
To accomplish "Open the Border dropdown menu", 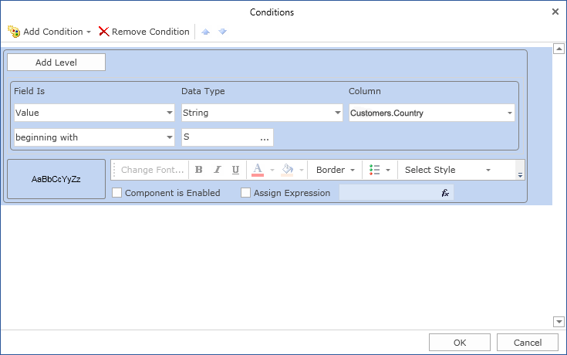I will pyautogui.click(x=336, y=170).
